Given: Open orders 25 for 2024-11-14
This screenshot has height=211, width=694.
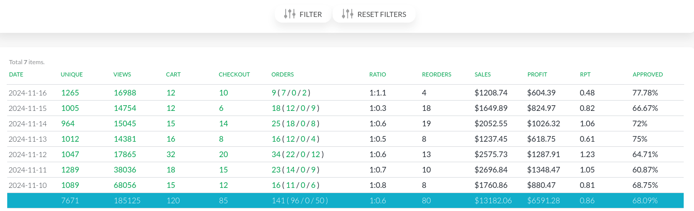Looking at the screenshot, I should tap(276, 123).
